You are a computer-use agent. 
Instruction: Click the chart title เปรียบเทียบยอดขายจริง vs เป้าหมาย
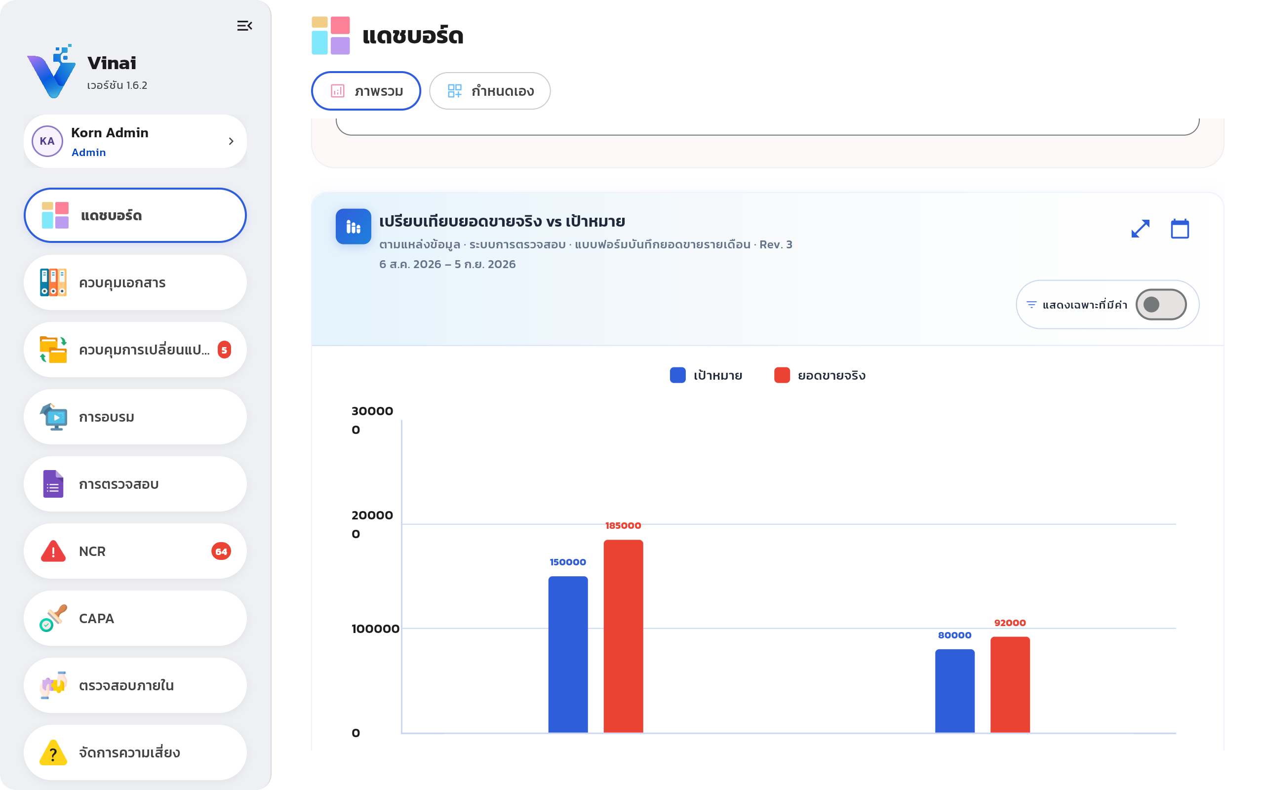click(502, 222)
